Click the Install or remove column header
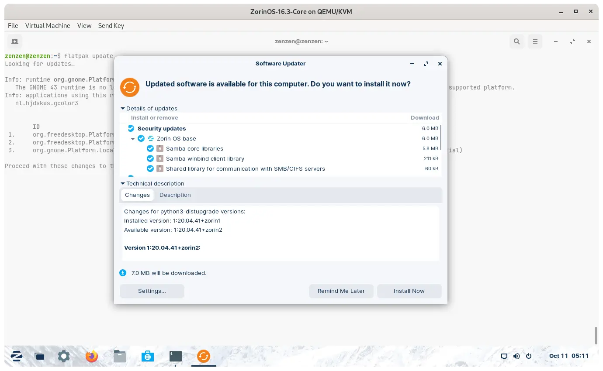This screenshot has height=371, width=603. 155,117
